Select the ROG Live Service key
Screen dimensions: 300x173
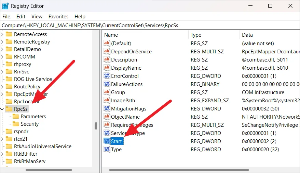point(33,79)
